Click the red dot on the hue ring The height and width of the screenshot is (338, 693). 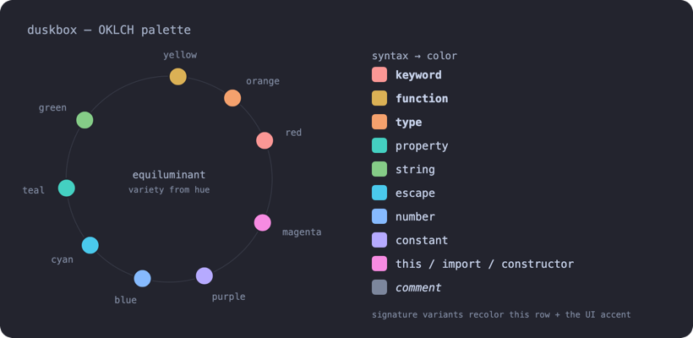coord(265,140)
